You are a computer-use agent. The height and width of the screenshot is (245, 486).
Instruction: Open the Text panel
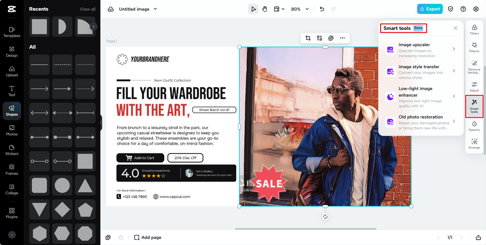pyautogui.click(x=12, y=91)
